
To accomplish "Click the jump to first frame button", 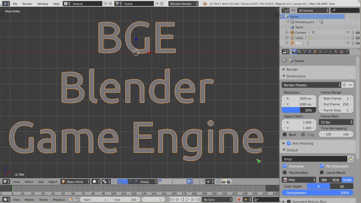I will tap(171, 200).
